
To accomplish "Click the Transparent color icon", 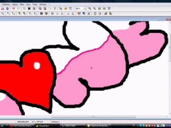I will [34, 9].
